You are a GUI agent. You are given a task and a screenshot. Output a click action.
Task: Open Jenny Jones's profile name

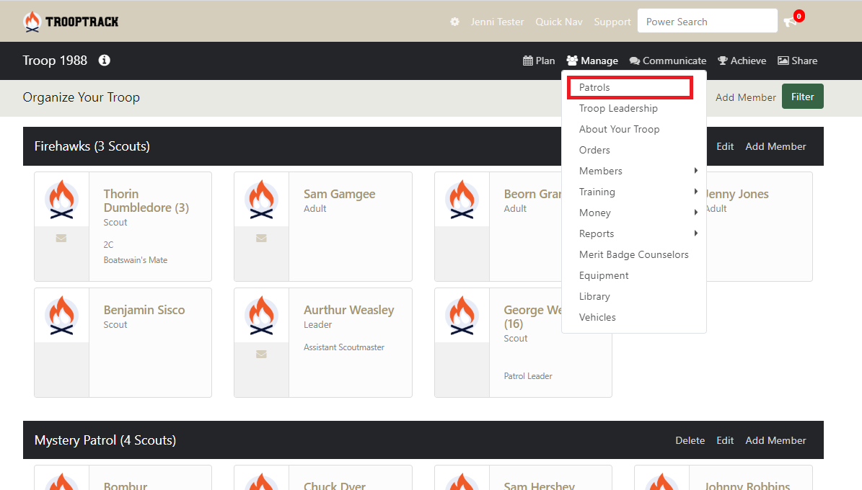[x=737, y=194]
